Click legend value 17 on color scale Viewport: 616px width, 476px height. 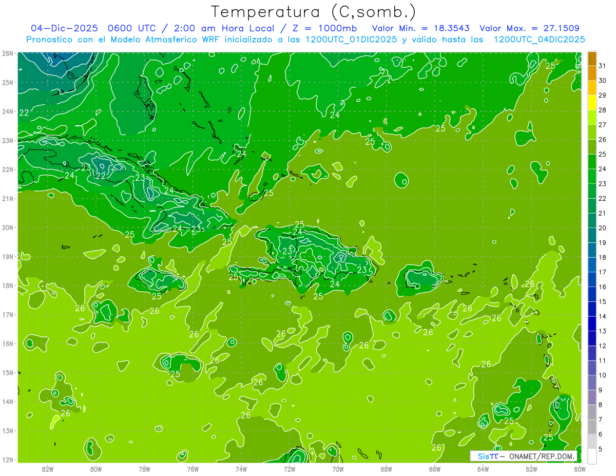click(602, 272)
